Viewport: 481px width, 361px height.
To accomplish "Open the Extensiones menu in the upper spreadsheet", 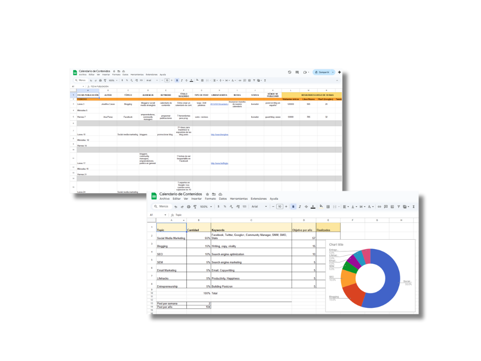I will point(152,75).
